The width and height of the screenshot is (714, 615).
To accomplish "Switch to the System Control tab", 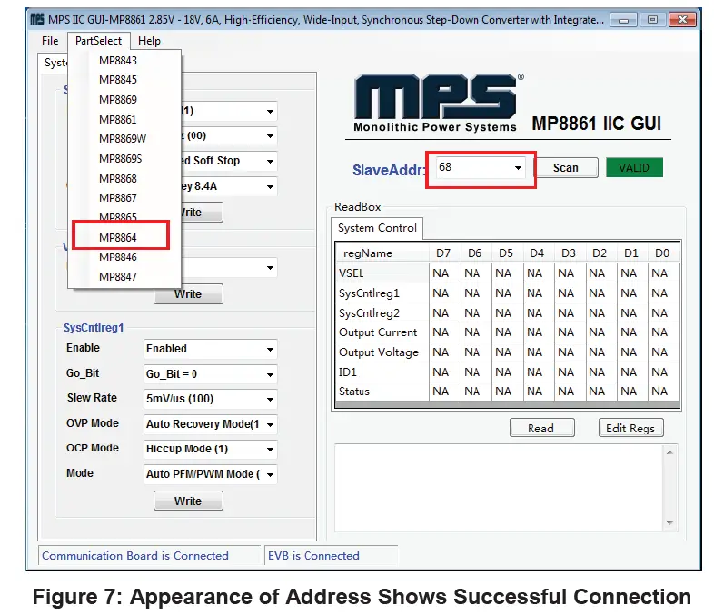I will [x=377, y=228].
